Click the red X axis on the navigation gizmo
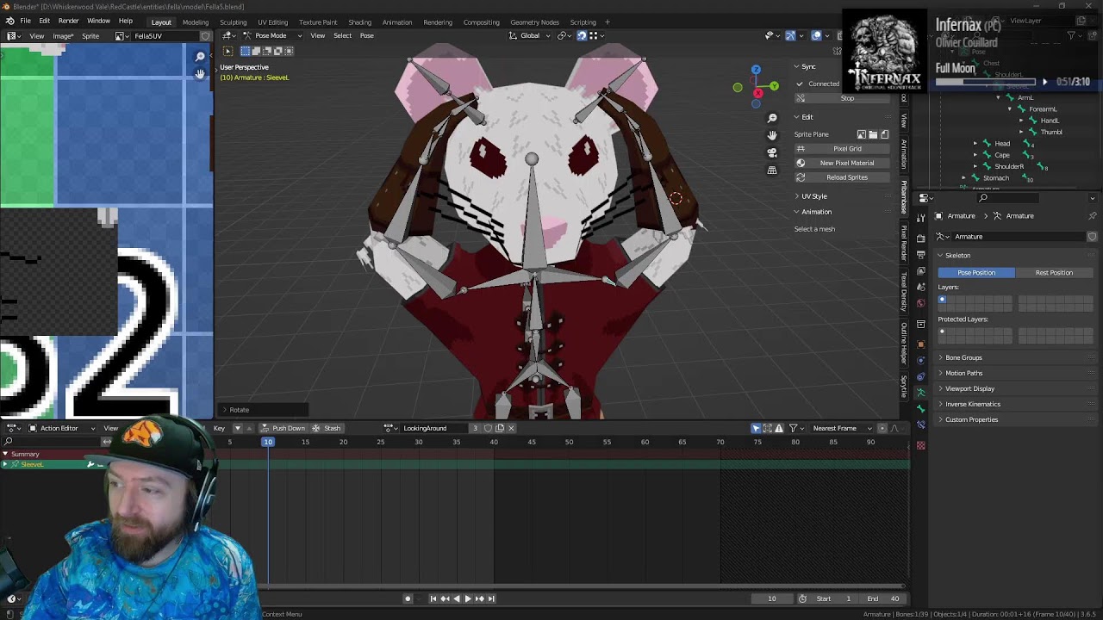1103x620 pixels. pyautogui.click(x=757, y=93)
